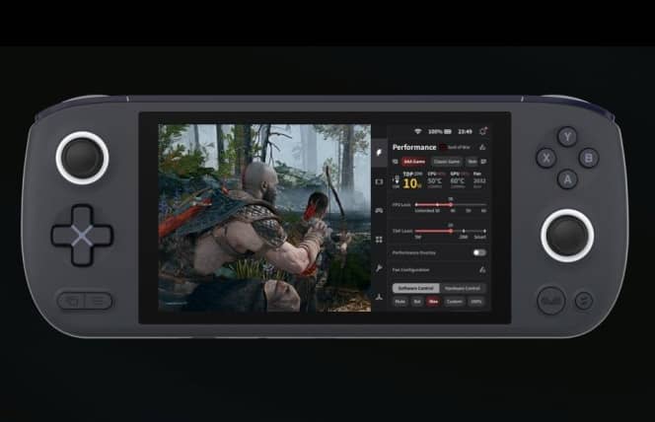
Task: Open the fan sidebar icon at bottom
Action: coord(380,294)
